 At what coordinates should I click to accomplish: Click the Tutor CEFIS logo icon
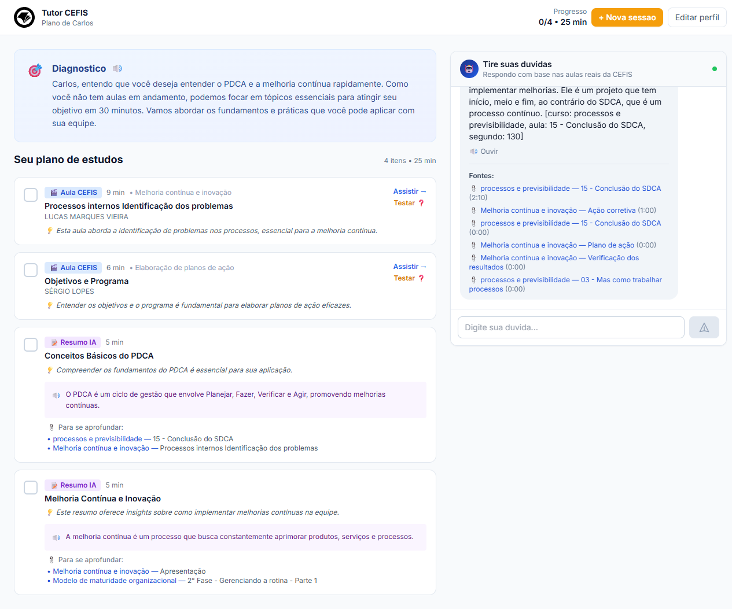pyautogui.click(x=24, y=17)
